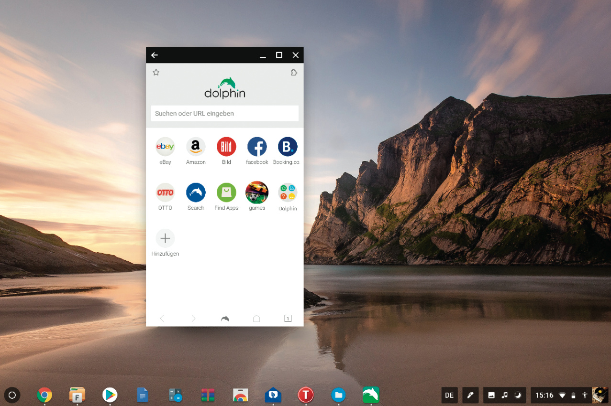Launch the Bild speed dial icon
This screenshot has height=406, width=611.
[x=226, y=147]
